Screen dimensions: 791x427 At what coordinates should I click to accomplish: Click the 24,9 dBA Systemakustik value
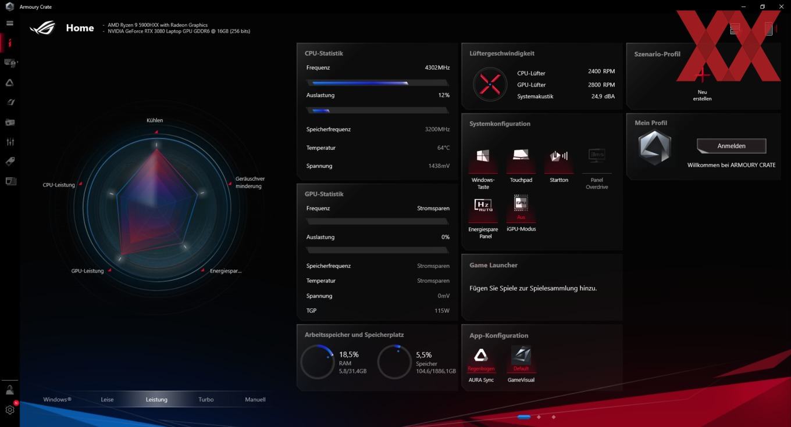(x=603, y=96)
